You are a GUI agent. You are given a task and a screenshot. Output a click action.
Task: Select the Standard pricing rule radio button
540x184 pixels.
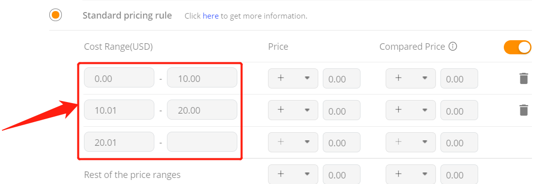[x=55, y=15]
